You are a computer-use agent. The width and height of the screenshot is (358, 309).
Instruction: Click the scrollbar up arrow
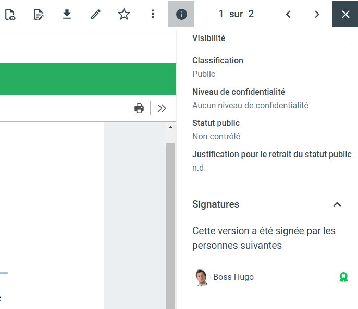pos(170,127)
